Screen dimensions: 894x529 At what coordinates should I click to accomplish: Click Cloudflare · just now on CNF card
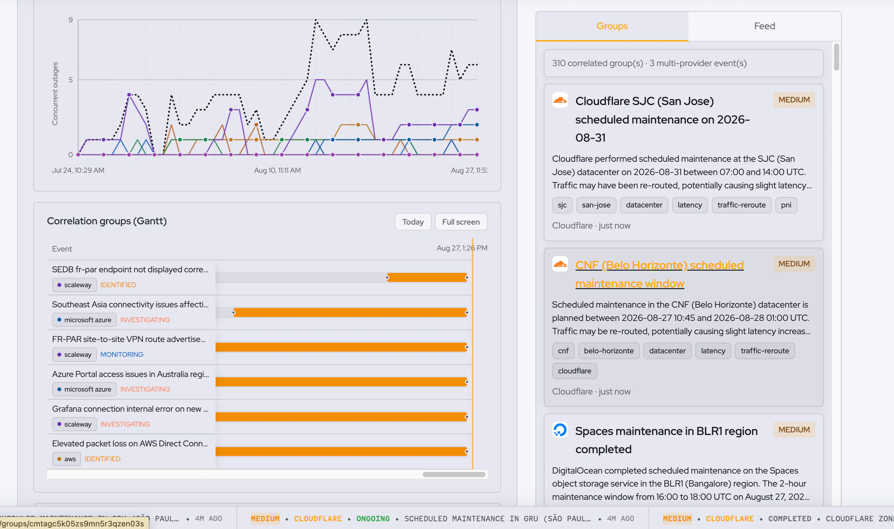pos(591,392)
